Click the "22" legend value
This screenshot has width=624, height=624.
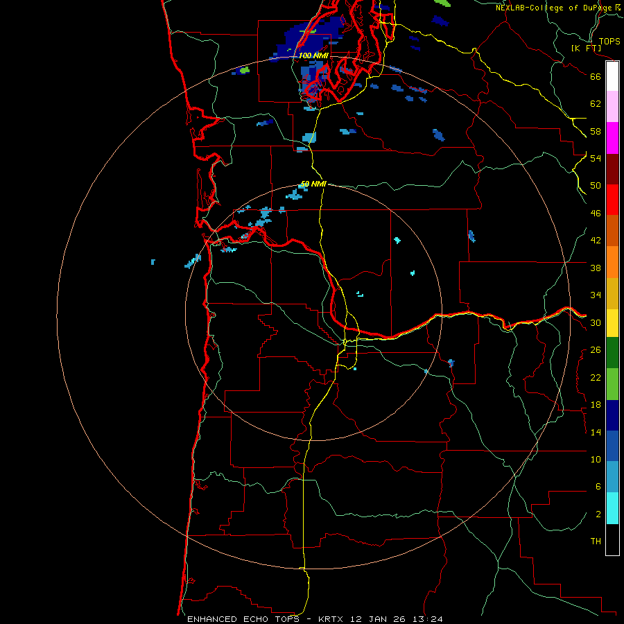596,377
